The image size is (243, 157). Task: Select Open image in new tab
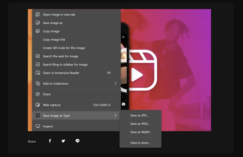pos(59,15)
